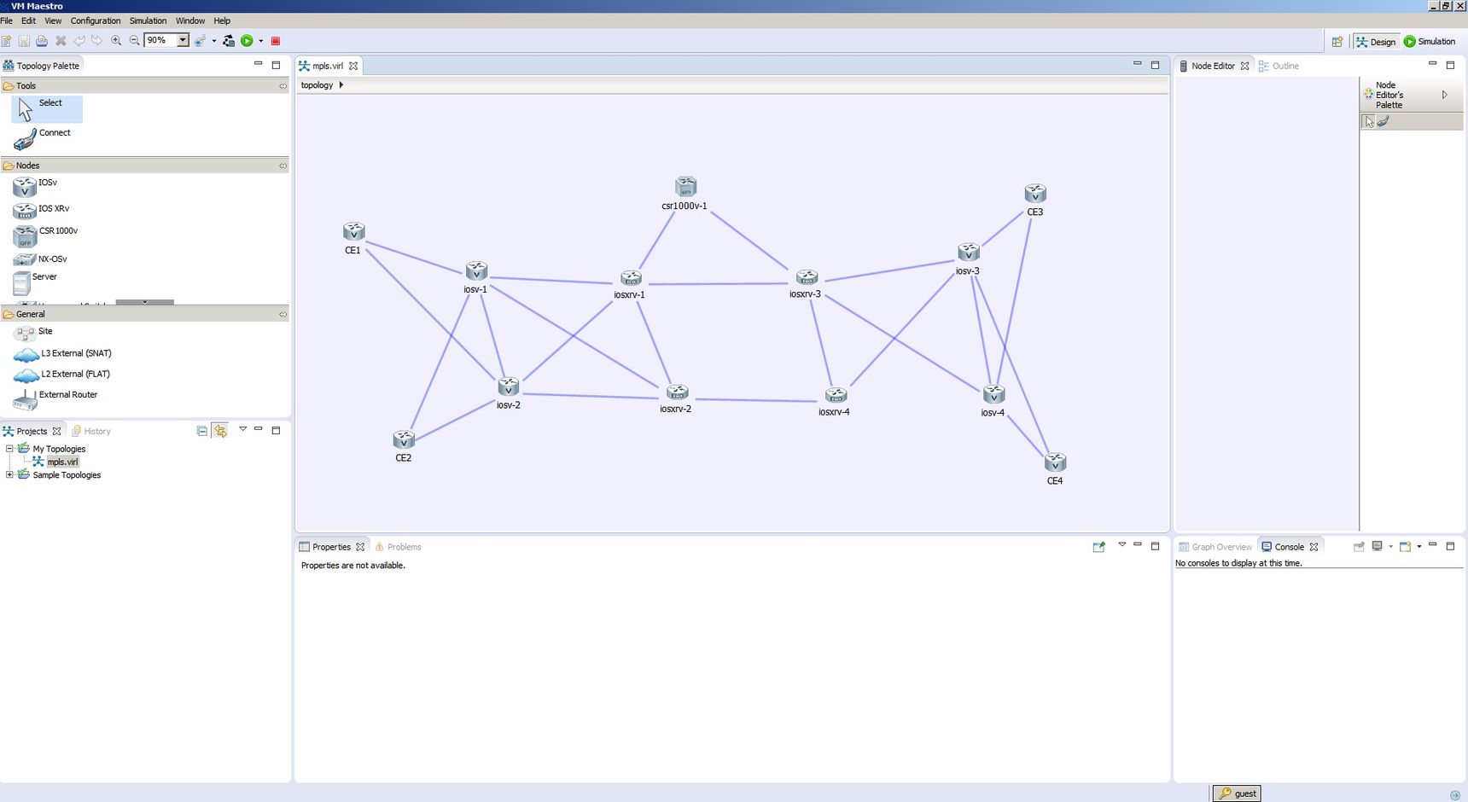The image size is (1468, 802).
Task: Select the csr1000v-1 router node
Action: click(685, 186)
